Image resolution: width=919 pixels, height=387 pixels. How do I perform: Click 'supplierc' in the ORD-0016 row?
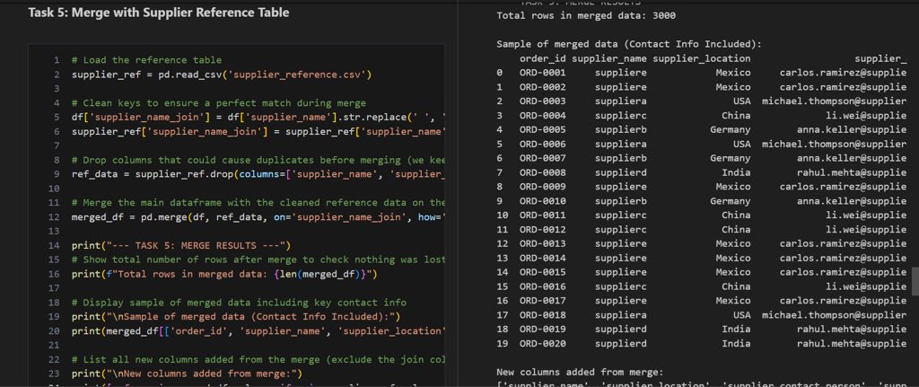pyautogui.click(x=621, y=286)
